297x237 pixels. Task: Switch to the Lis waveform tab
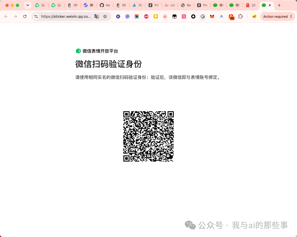(170, 5)
